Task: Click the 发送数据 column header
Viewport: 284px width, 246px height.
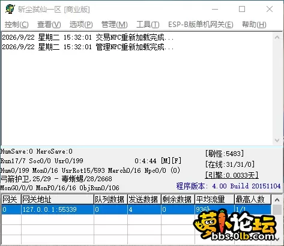Action: click(144, 199)
